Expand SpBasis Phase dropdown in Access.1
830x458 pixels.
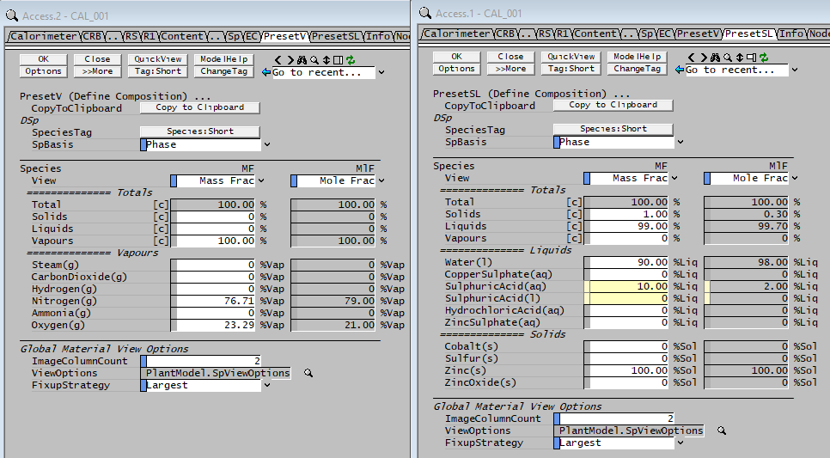(x=680, y=142)
